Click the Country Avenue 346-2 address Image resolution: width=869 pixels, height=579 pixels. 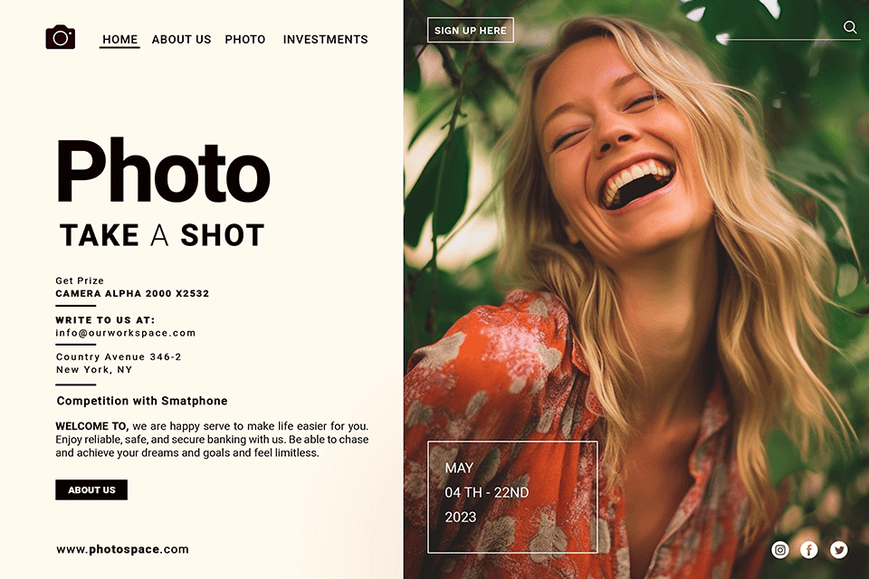119,356
